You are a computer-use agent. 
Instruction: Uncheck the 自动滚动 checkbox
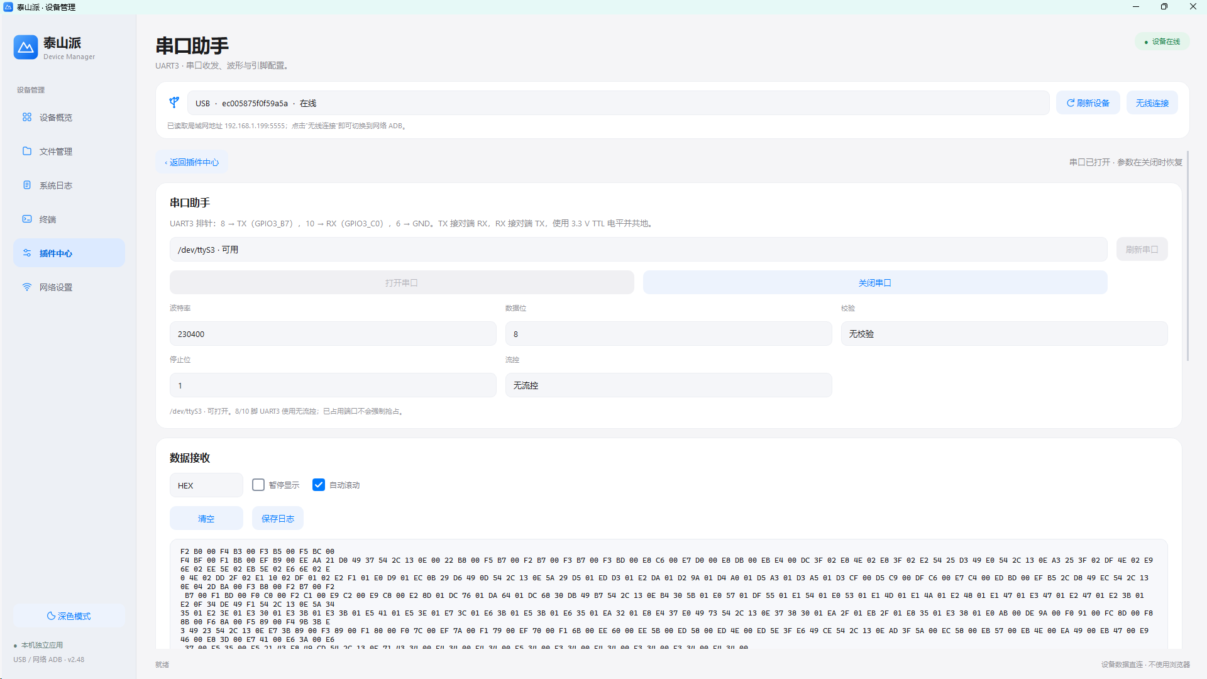click(319, 485)
